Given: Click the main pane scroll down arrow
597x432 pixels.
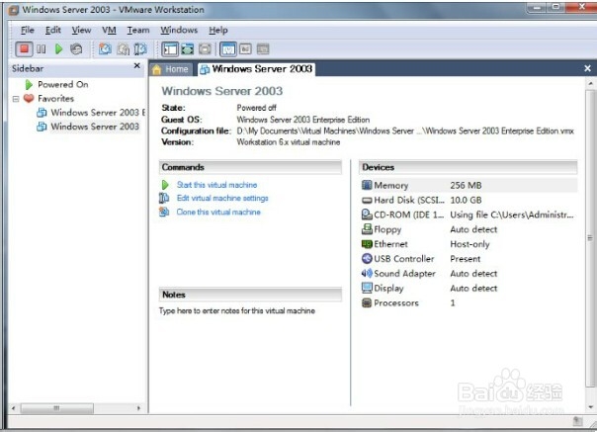Looking at the screenshot, I should 590,407.
